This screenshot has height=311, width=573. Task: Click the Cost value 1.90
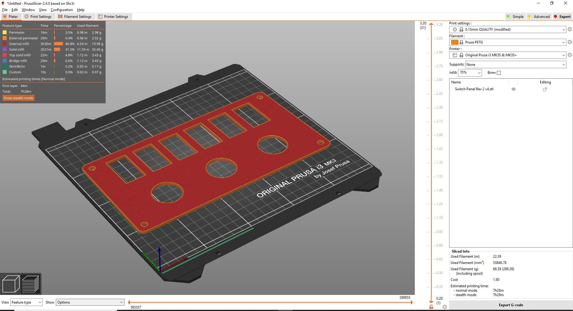[496, 280]
